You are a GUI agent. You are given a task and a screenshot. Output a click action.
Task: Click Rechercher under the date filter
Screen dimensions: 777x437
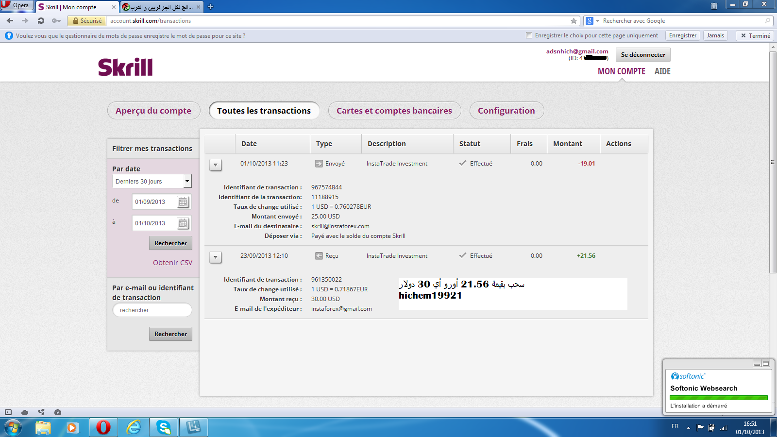(170, 243)
